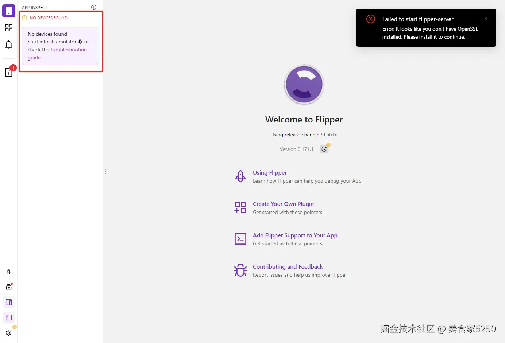The height and width of the screenshot is (343, 505).
Task: Open Contributing and Feedback link
Action: point(288,267)
